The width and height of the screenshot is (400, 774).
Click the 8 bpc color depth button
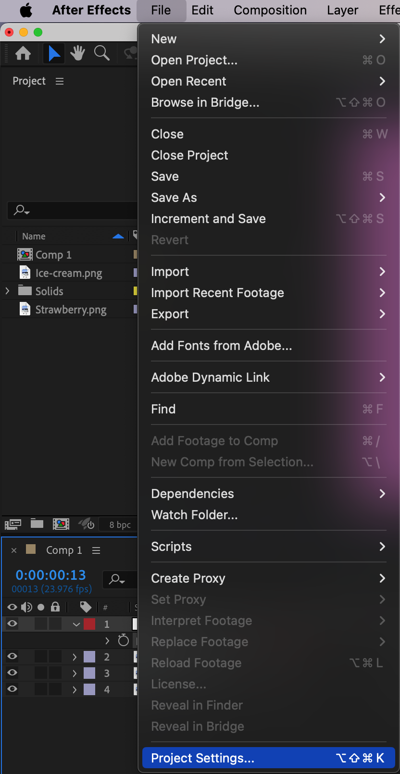120,524
